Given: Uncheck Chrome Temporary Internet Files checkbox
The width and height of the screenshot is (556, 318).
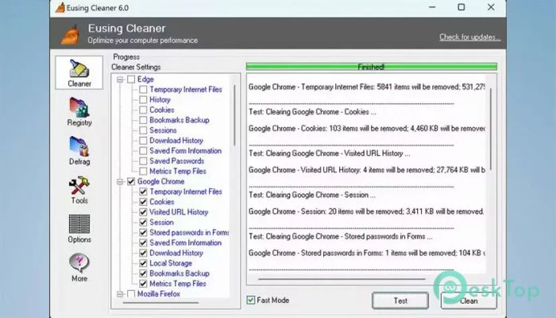Looking at the screenshot, I should tap(143, 192).
